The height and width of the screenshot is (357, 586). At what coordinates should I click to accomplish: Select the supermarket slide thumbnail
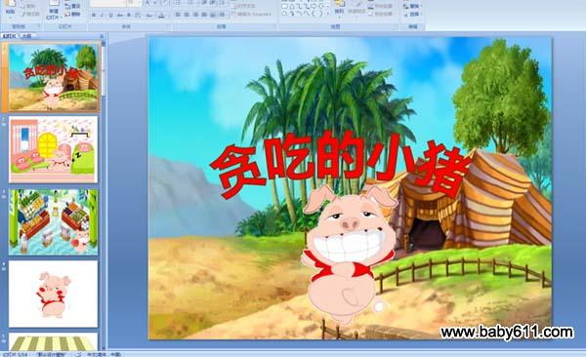(x=54, y=221)
